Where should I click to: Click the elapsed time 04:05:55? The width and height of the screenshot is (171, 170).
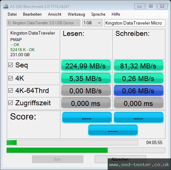(154, 142)
